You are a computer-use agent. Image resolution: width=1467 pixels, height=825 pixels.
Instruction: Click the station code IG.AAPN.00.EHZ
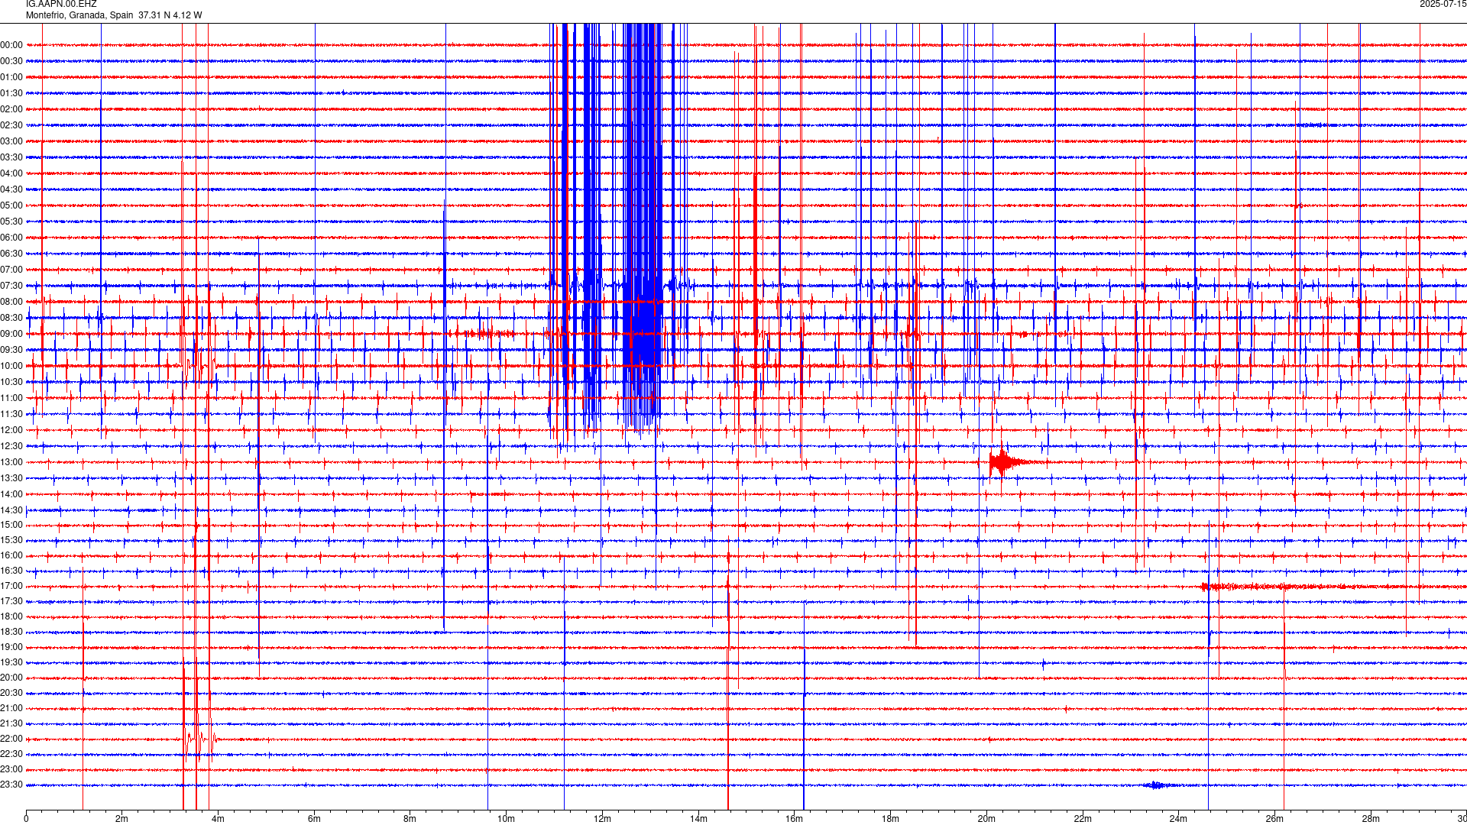61,5
